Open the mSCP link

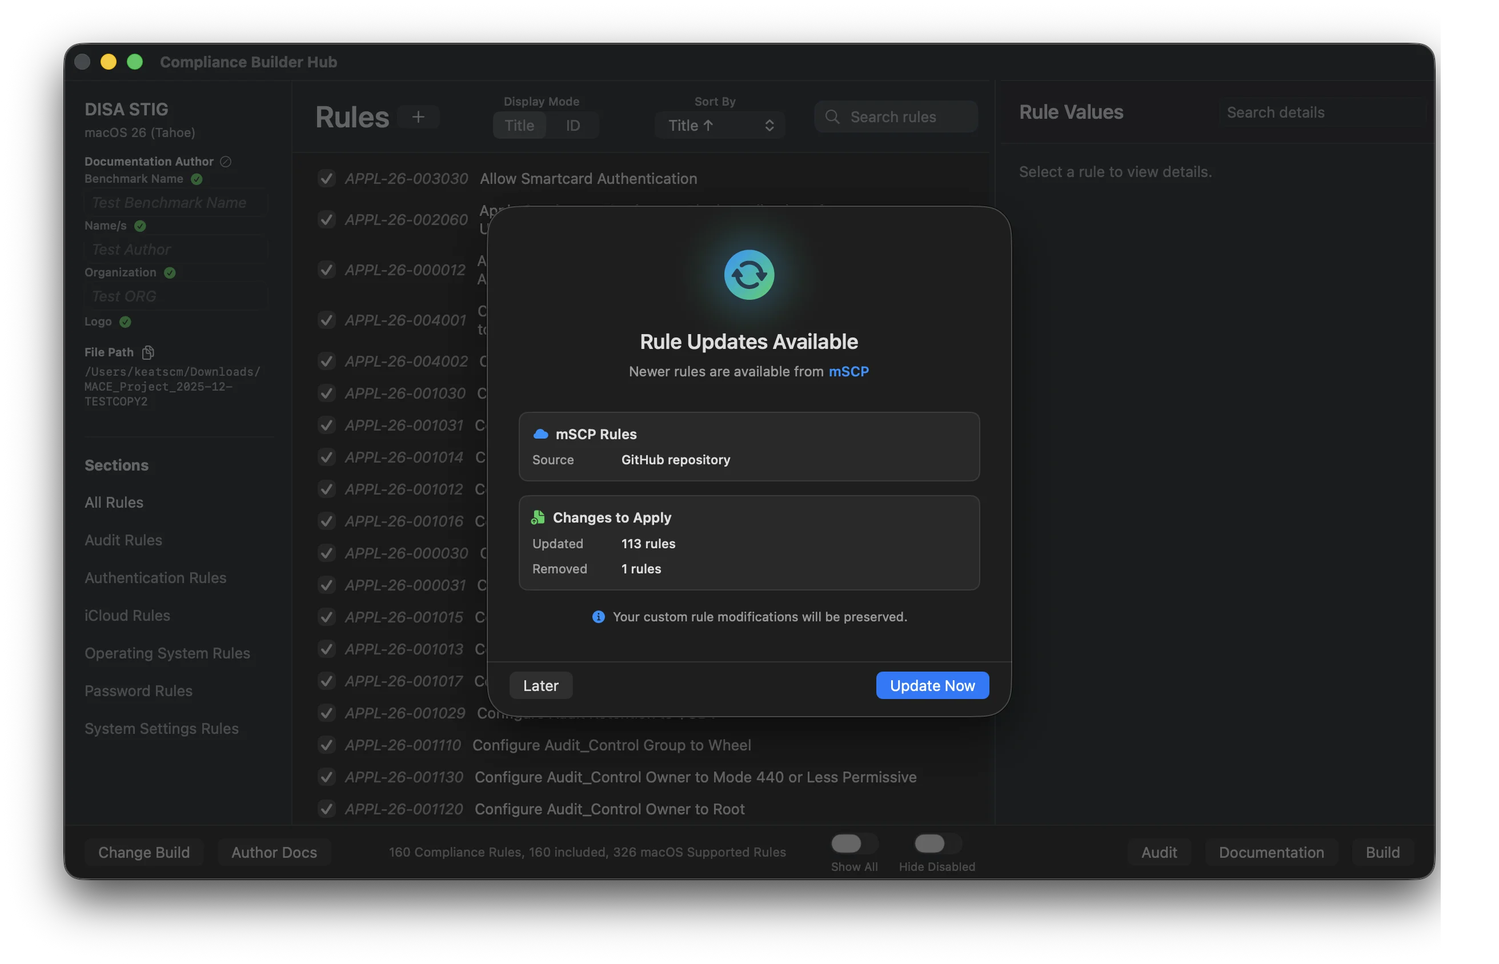tap(848, 371)
